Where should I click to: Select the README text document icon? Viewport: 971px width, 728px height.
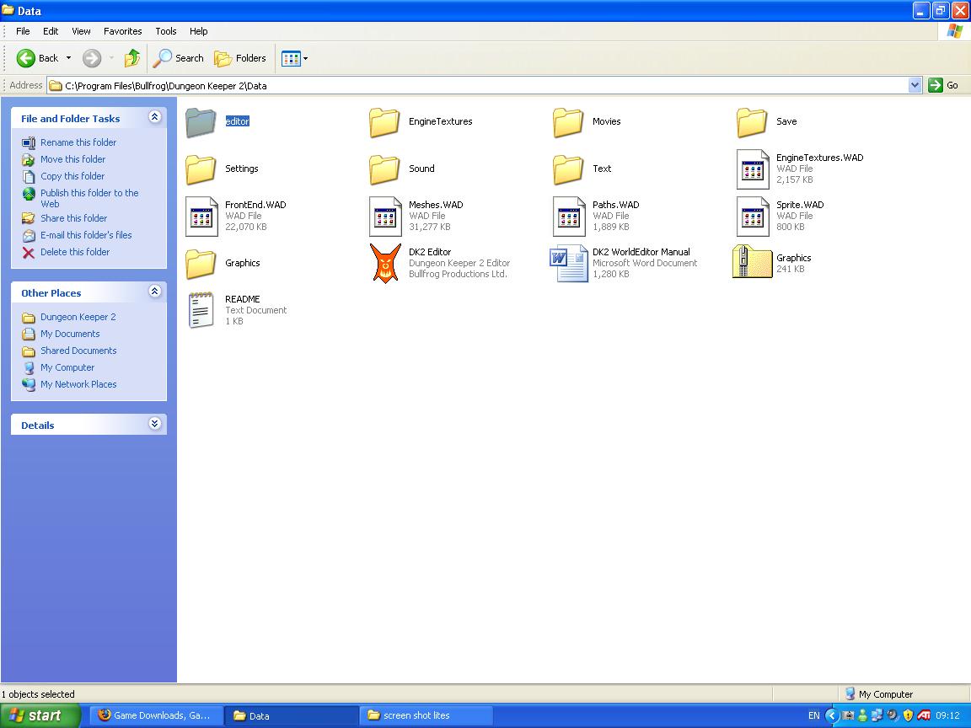(x=201, y=310)
